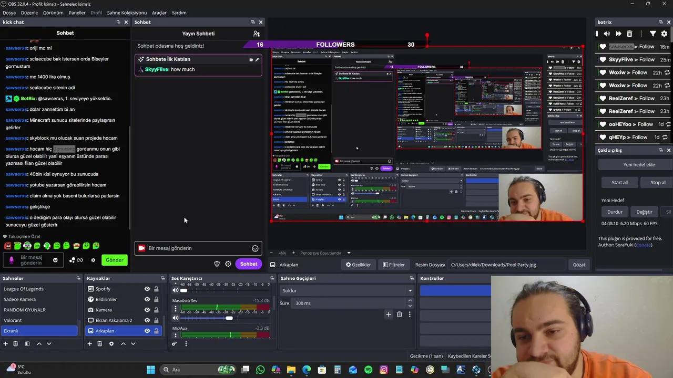Remove scene transition trash icon
The width and height of the screenshot is (673, 378).
point(399,314)
